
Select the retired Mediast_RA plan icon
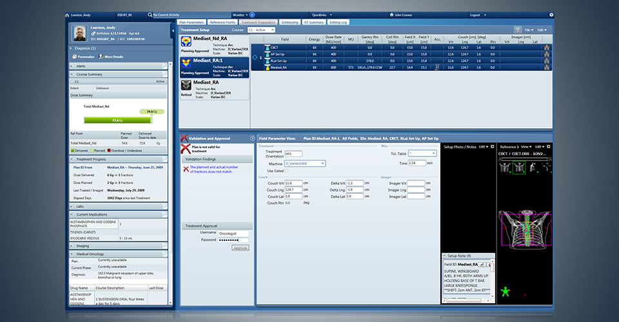pos(186,85)
